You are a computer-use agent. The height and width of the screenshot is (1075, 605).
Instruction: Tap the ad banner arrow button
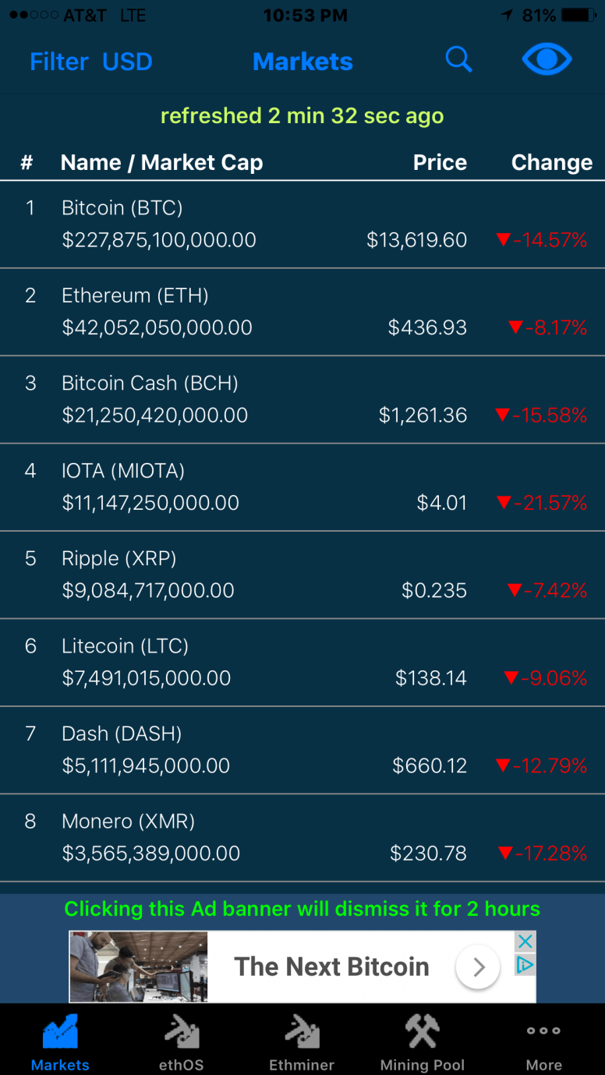pyautogui.click(x=477, y=967)
